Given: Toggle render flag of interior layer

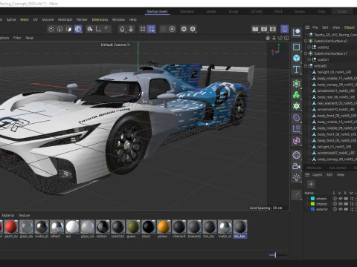Looking at the screenshot, I should 346,204.
